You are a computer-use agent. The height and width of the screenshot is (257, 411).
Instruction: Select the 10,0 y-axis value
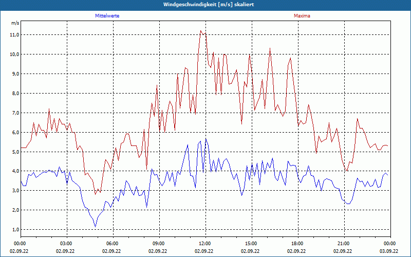coord(15,54)
